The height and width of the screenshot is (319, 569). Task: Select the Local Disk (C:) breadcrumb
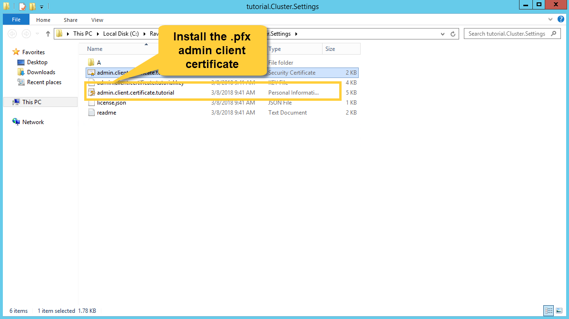click(x=121, y=34)
